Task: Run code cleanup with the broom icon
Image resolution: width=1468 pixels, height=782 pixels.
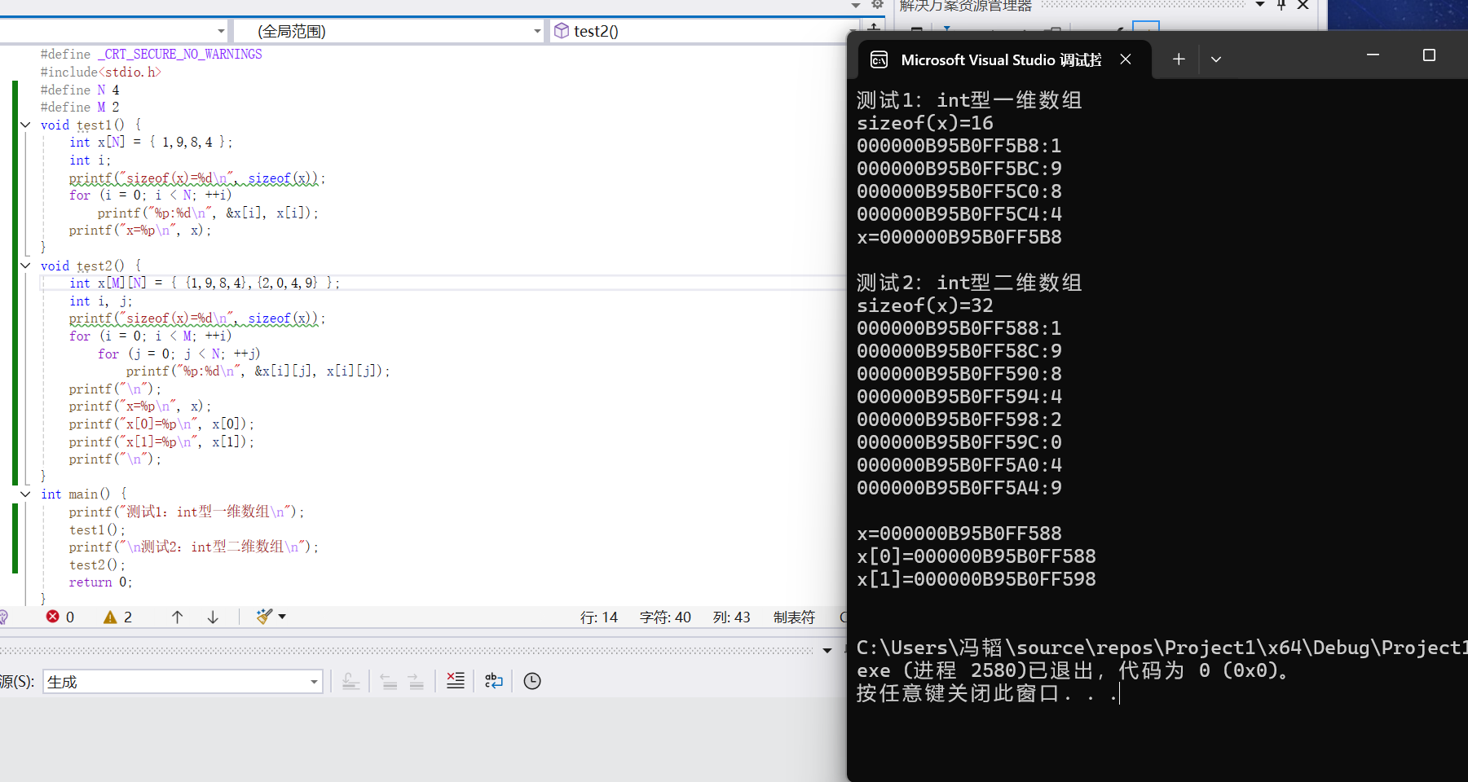Action: pyautogui.click(x=264, y=617)
